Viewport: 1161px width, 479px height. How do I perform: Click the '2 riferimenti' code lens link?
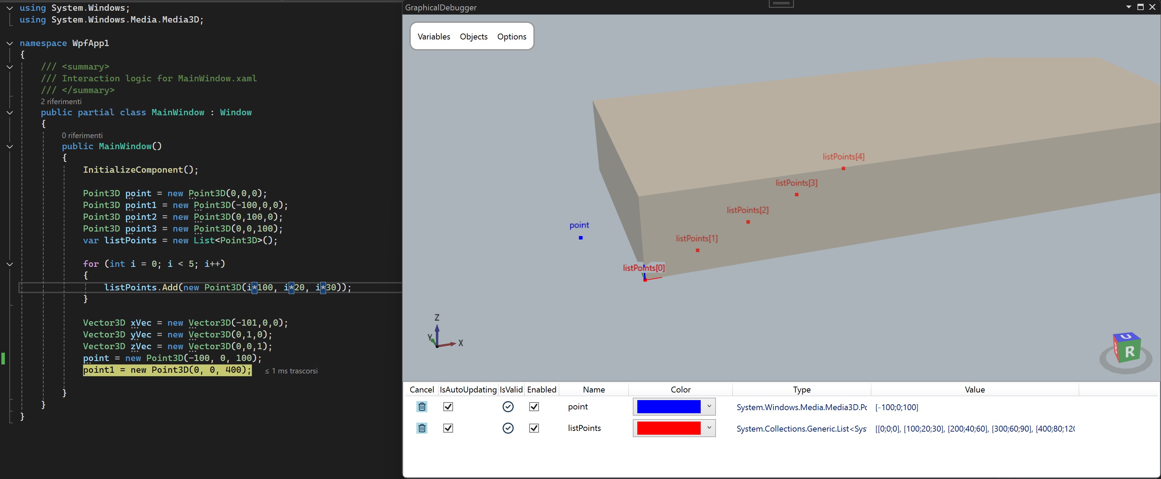(x=61, y=101)
